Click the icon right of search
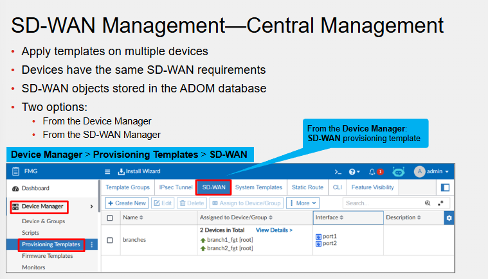The width and height of the screenshot is (488, 279). 440,203
